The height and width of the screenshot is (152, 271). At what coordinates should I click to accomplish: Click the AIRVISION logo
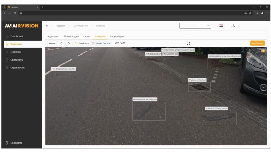click(22, 26)
